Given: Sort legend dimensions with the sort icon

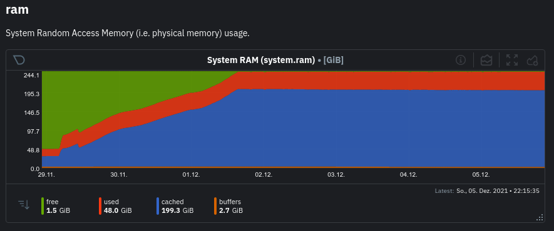Looking at the screenshot, I should coord(24,204).
